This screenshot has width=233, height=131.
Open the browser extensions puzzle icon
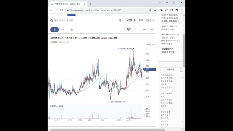pyautogui.click(x=161, y=10)
